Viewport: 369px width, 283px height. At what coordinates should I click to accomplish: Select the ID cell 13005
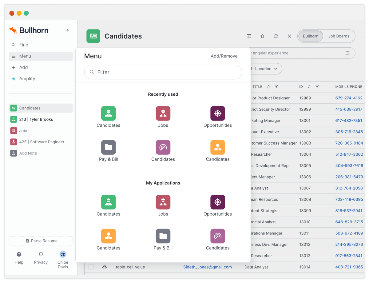[305, 165]
